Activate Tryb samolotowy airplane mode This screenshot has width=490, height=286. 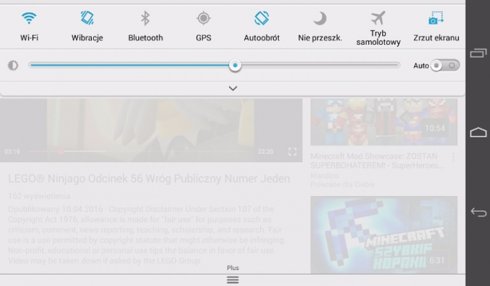[378, 17]
